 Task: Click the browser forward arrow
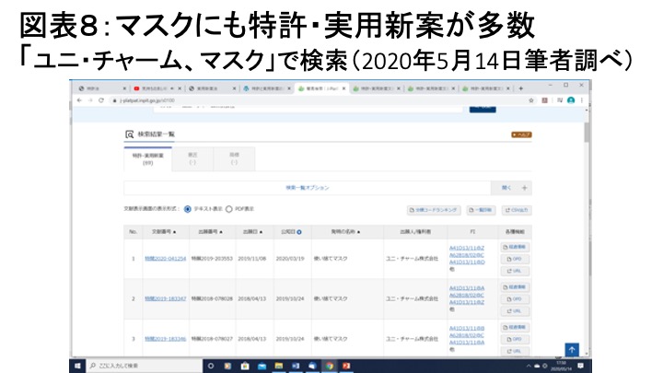[x=90, y=100]
